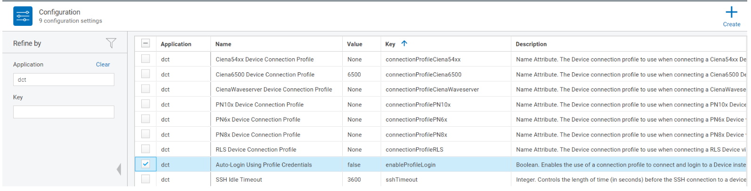751x191 pixels.
Task: Select the SSH Idle Timeout row checkbox
Action: click(145, 179)
